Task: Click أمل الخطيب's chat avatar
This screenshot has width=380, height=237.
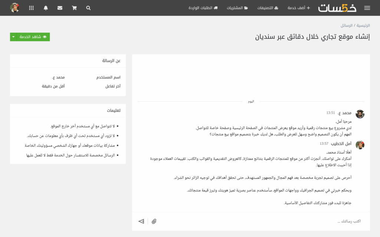Action: click(360, 145)
